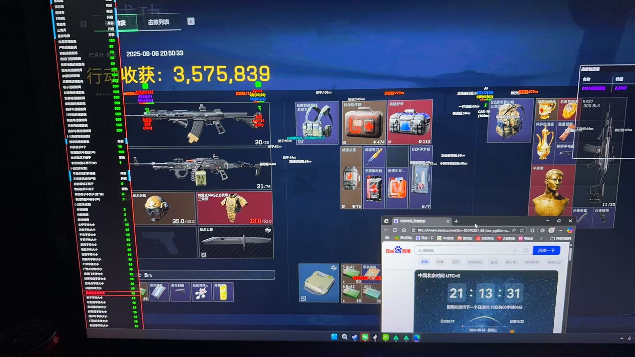Click the 百度一下 search button
The image size is (635, 357).
coord(546,251)
